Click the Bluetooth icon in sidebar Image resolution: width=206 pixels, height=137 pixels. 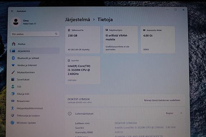[13, 58]
